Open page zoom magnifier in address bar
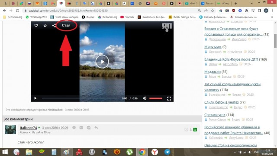 click(200, 10)
